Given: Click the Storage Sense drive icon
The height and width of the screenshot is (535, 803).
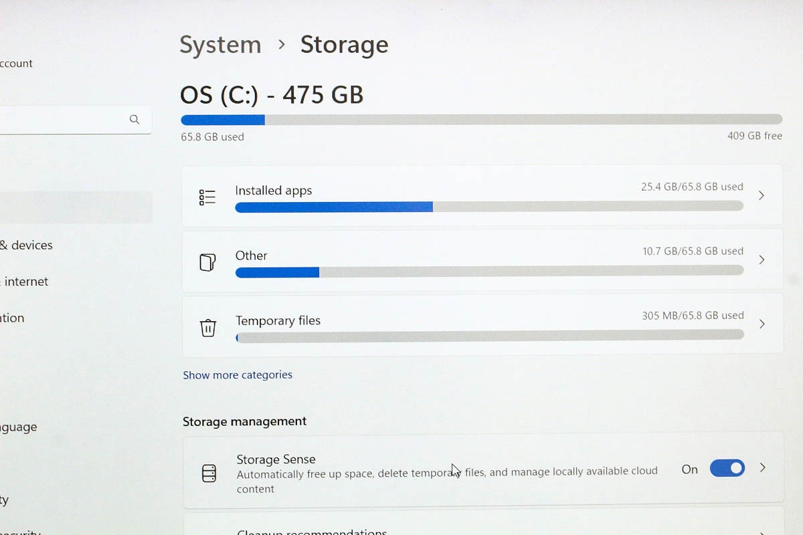Looking at the screenshot, I should pos(209,473).
